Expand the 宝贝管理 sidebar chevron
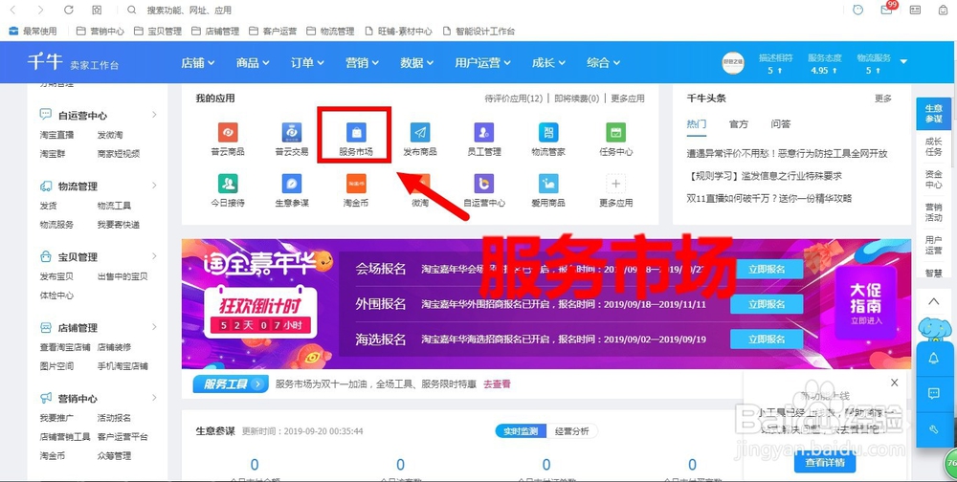957x482 pixels. tap(154, 256)
